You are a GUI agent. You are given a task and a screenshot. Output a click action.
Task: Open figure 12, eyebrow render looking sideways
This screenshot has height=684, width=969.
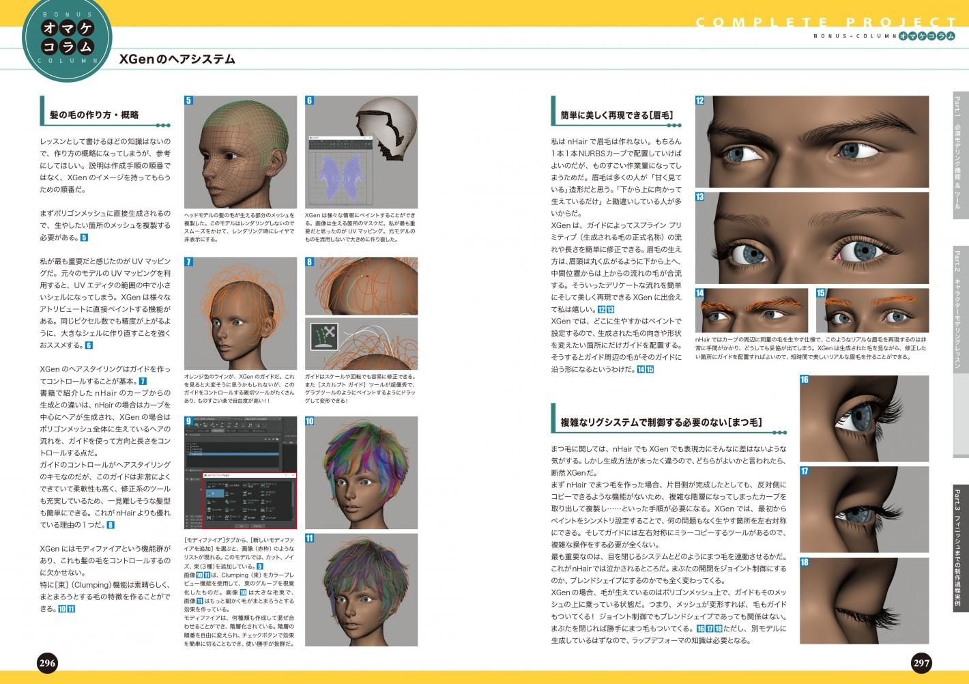pyautogui.click(x=812, y=141)
